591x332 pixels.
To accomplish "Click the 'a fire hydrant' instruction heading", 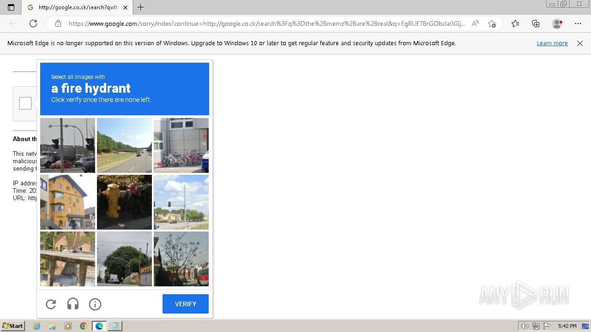I will [91, 88].
